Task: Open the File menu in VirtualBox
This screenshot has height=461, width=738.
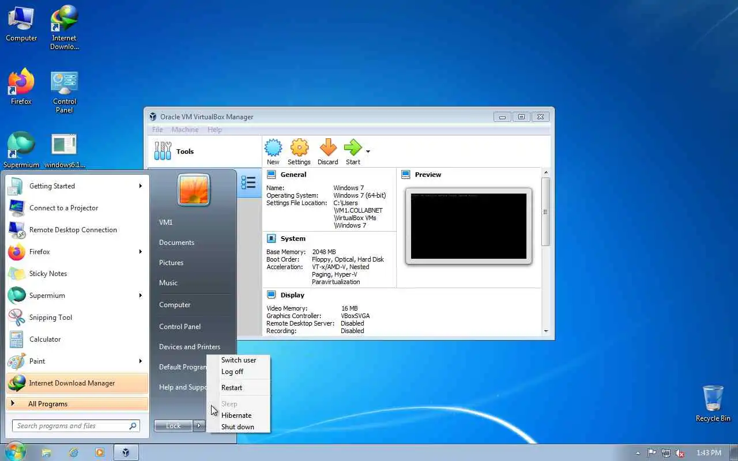Action: tap(157, 130)
